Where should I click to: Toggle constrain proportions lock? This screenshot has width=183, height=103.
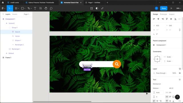180,30
